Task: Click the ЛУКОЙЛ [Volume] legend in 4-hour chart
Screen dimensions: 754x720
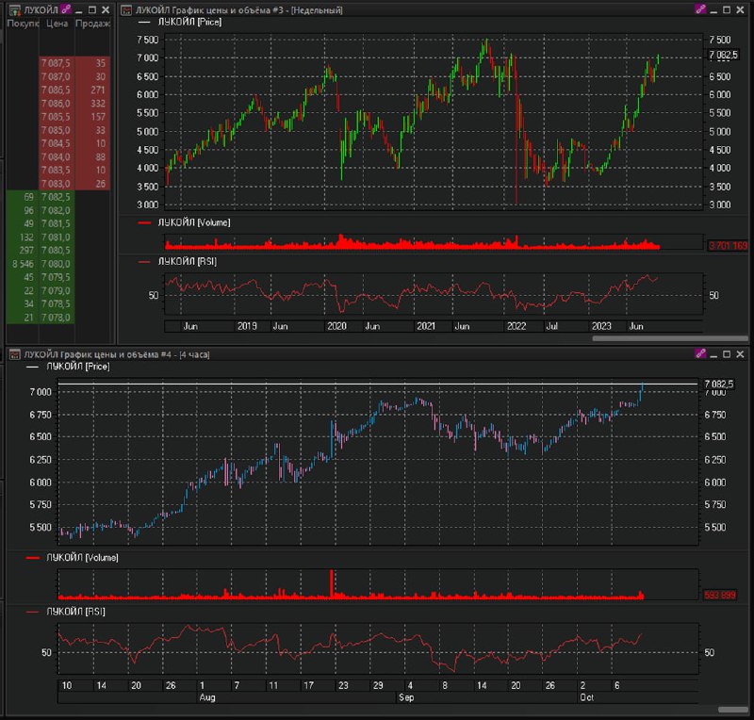Action: pyautogui.click(x=82, y=558)
